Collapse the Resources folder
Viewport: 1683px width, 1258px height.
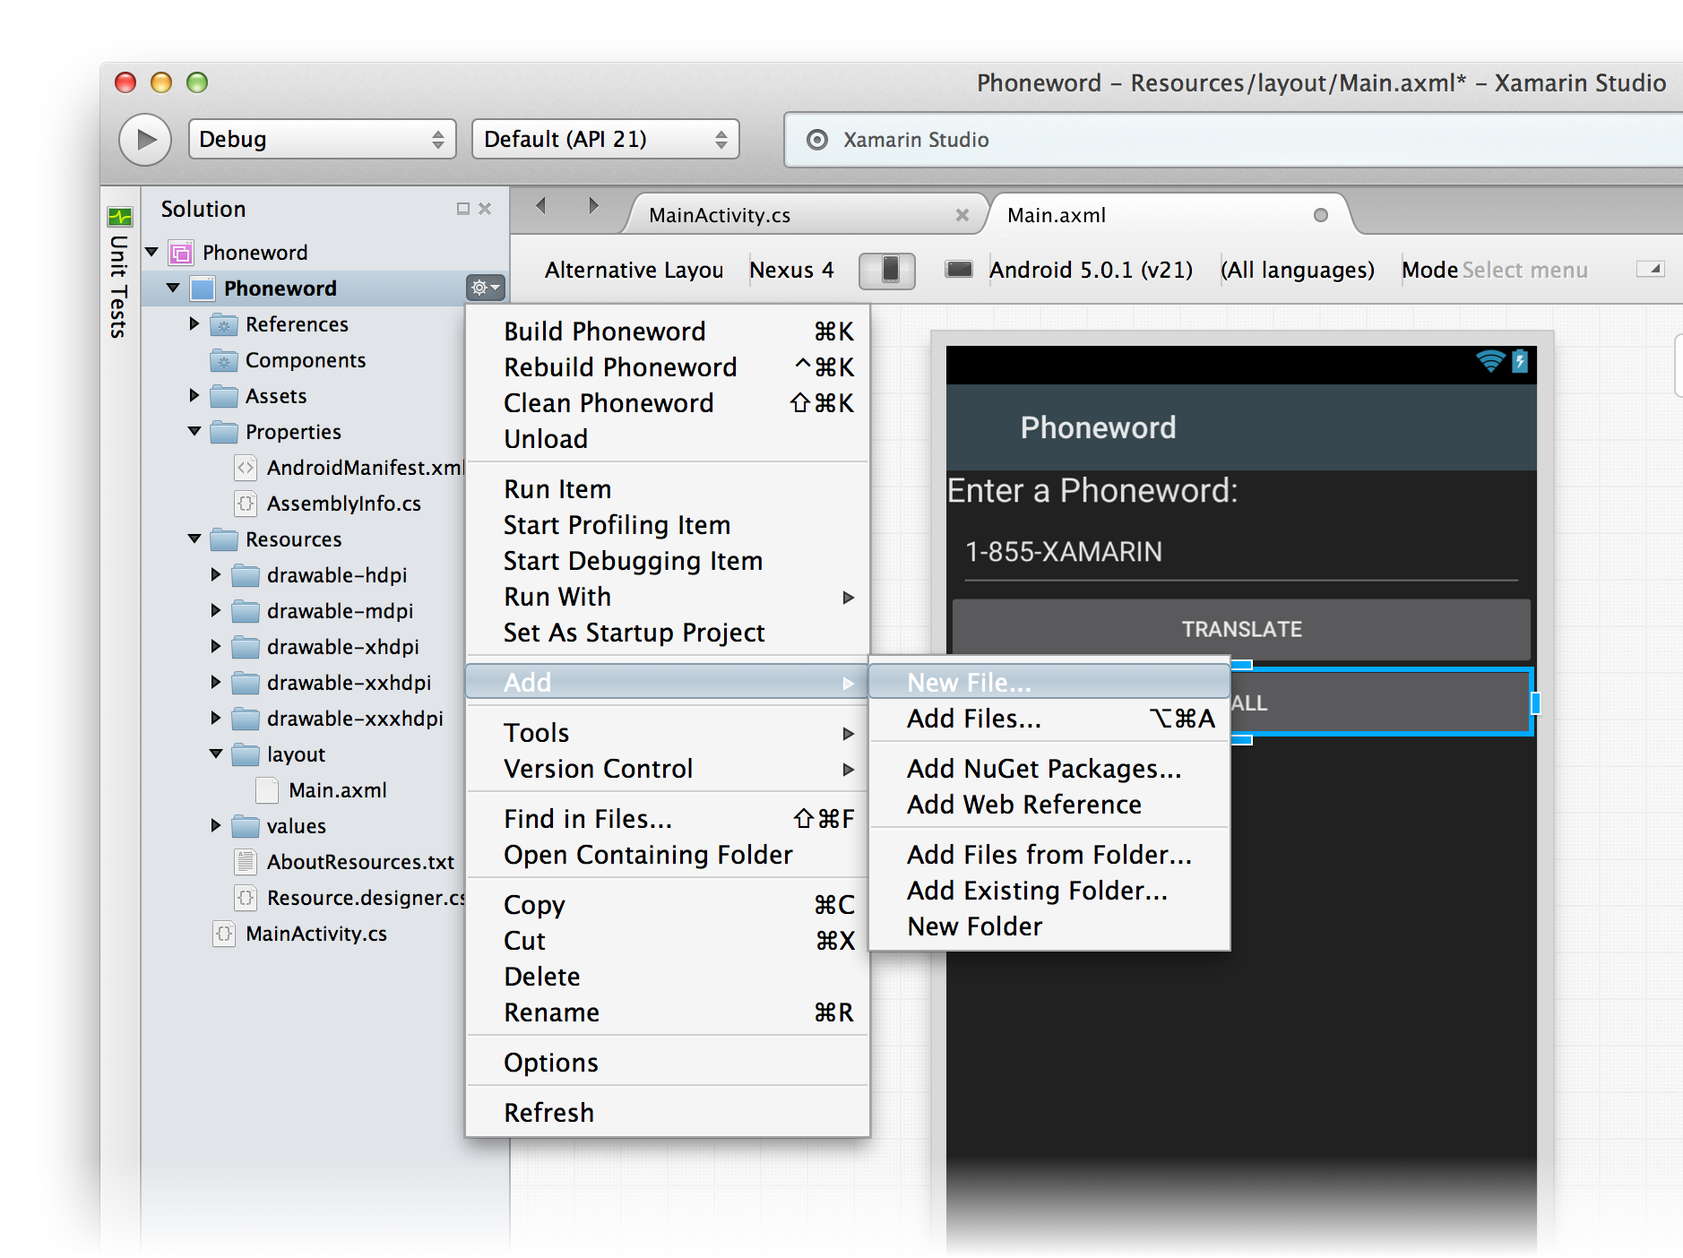(194, 539)
